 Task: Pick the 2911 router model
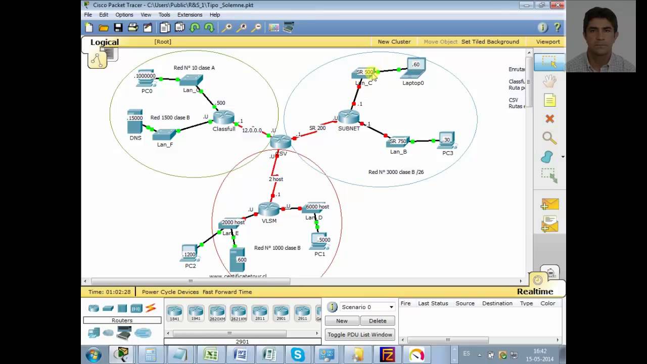(x=302, y=313)
